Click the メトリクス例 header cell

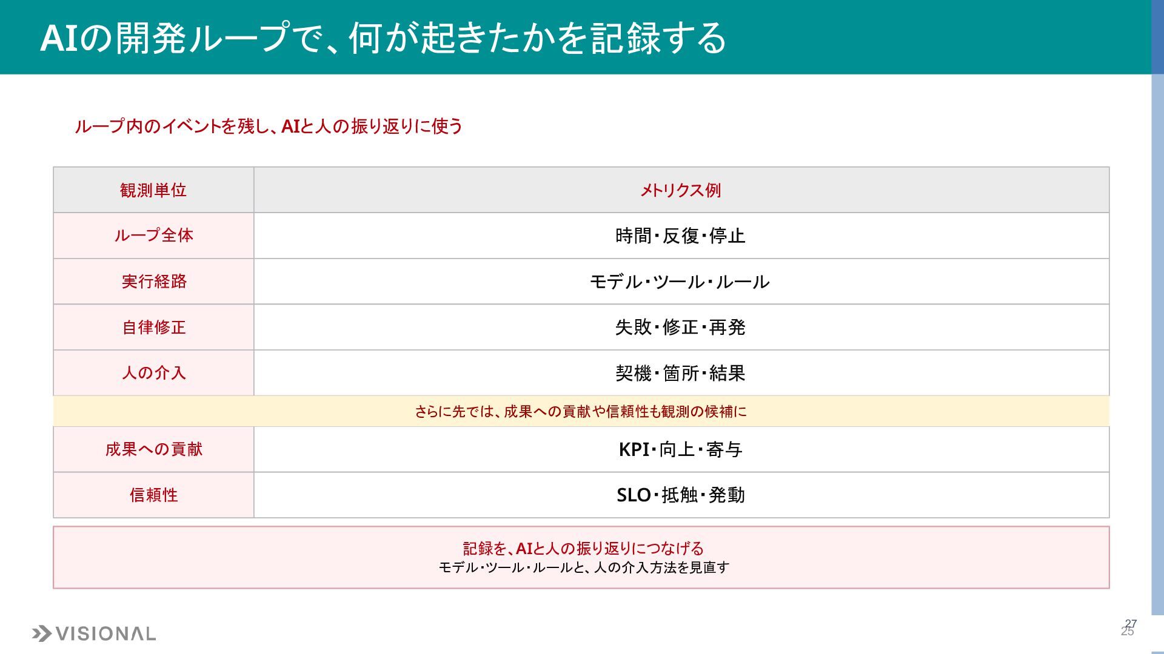point(681,190)
